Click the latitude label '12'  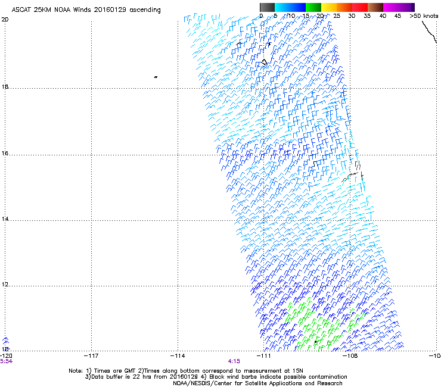tap(5, 285)
